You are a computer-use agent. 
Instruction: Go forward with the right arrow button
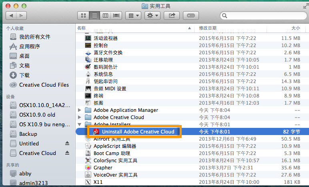(x=21, y=16)
